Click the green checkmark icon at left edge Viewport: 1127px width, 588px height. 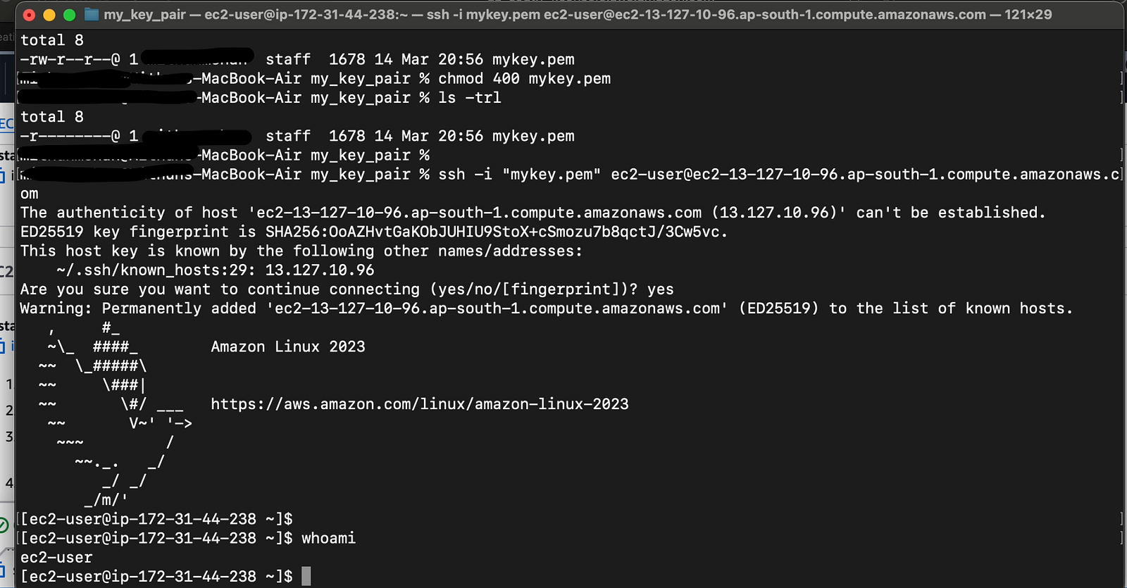click(3, 525)
